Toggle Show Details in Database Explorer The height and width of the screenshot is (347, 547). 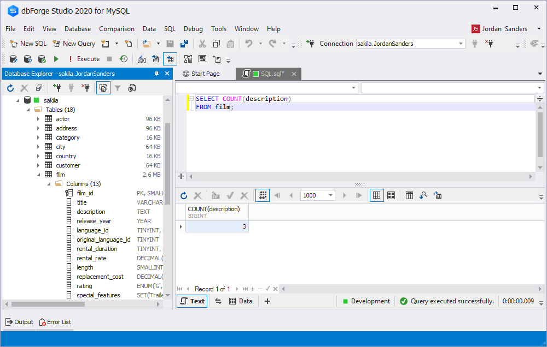click(103, 88)
